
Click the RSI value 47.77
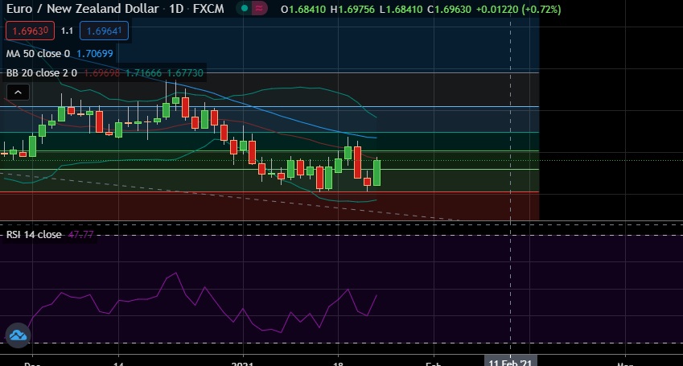point(80,234)
